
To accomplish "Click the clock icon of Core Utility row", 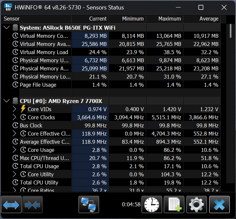I will [x=23, y=174].
